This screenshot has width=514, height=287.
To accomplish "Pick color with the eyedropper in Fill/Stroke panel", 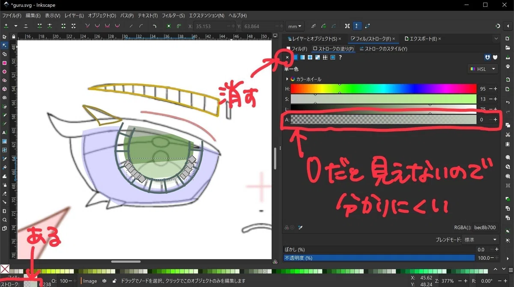I will tap(300, 228).
